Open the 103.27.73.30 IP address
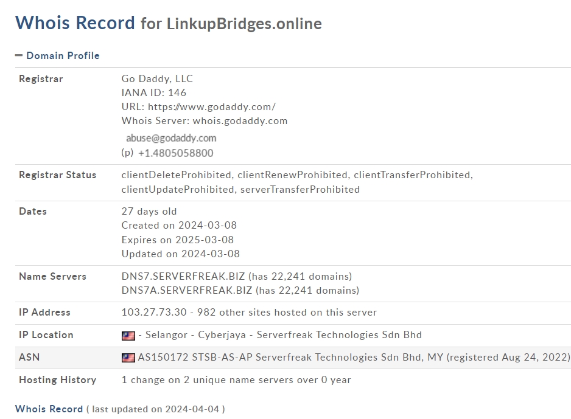 (x=154, y=313)
